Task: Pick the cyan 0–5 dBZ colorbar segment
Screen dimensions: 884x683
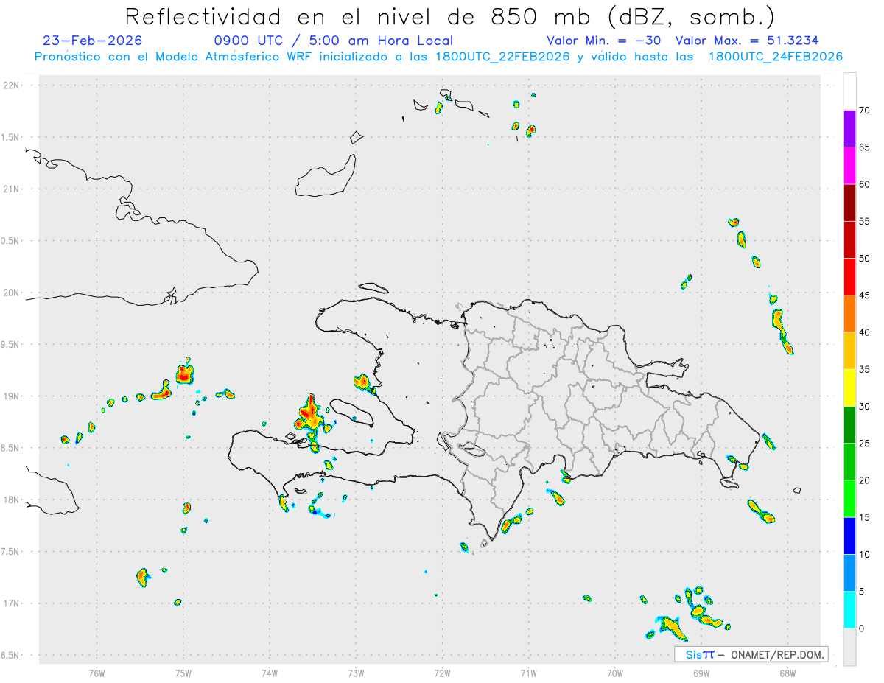Action: (849, 610)
